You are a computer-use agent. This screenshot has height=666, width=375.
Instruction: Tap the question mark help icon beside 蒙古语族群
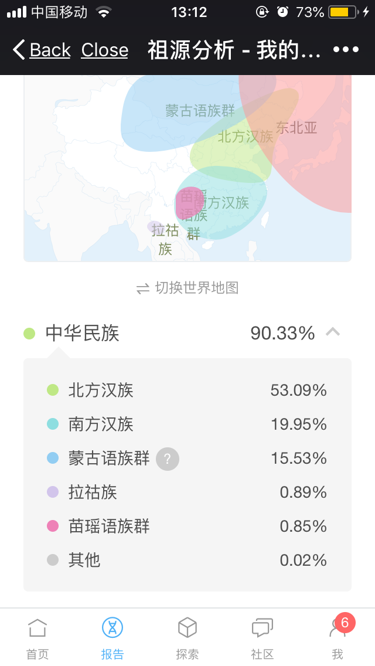click(168, 458)
